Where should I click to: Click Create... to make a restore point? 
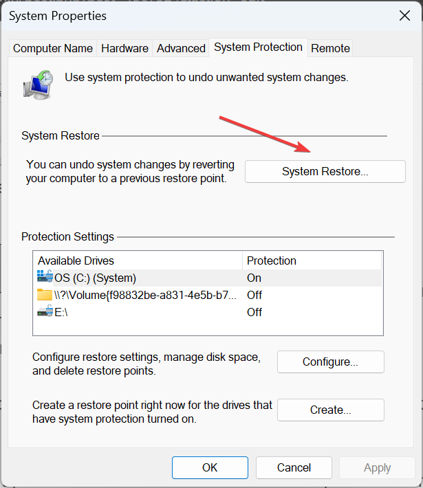(x=330, y=410)
